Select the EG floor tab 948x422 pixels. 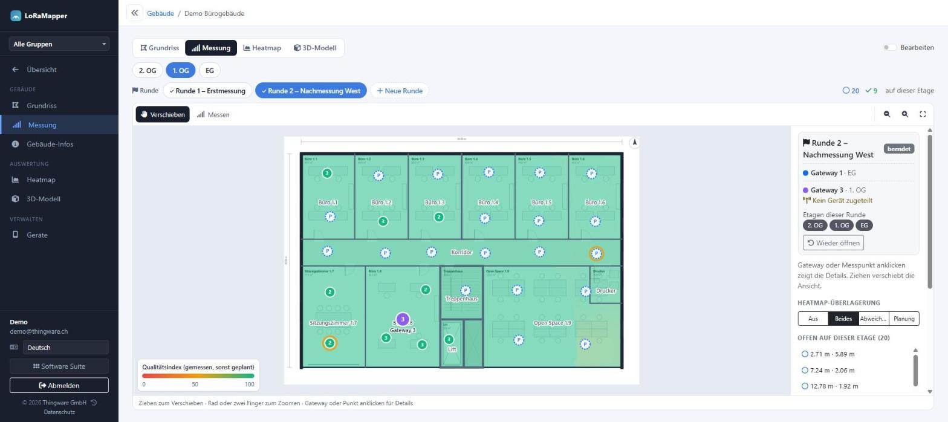point(209,70)
